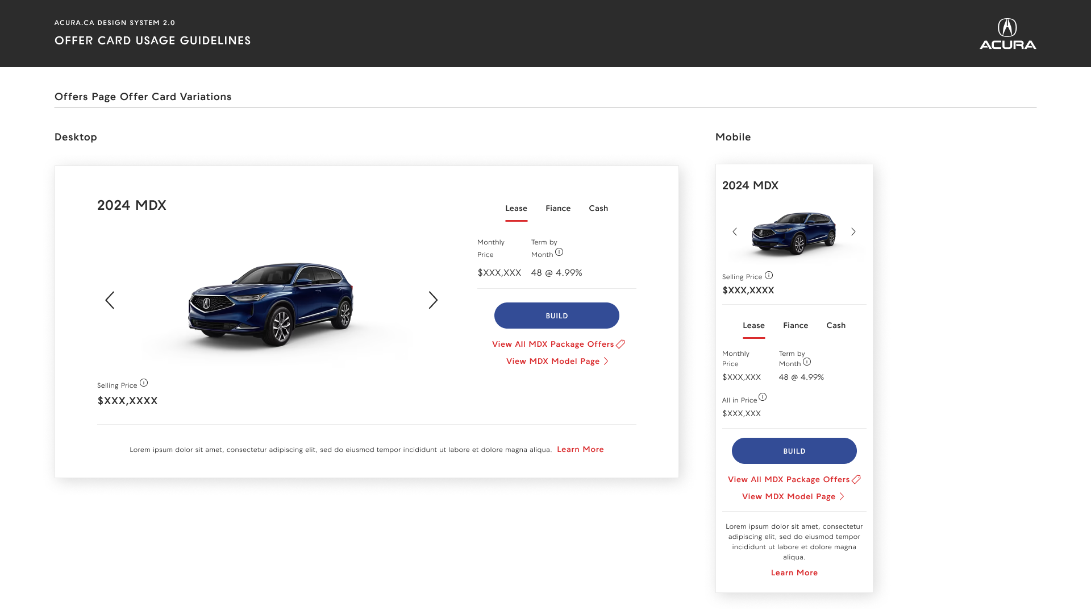The height and width of the screenshot is (614, 1091).
Task: Click mobile '48 @ 4.99%' term value
Action: [x=801, y=377]
